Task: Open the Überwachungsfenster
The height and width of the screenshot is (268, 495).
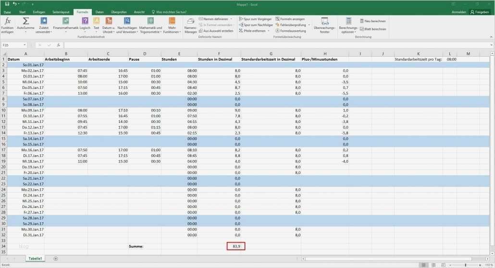Action: pyautogui.click(x=324, y=25)
